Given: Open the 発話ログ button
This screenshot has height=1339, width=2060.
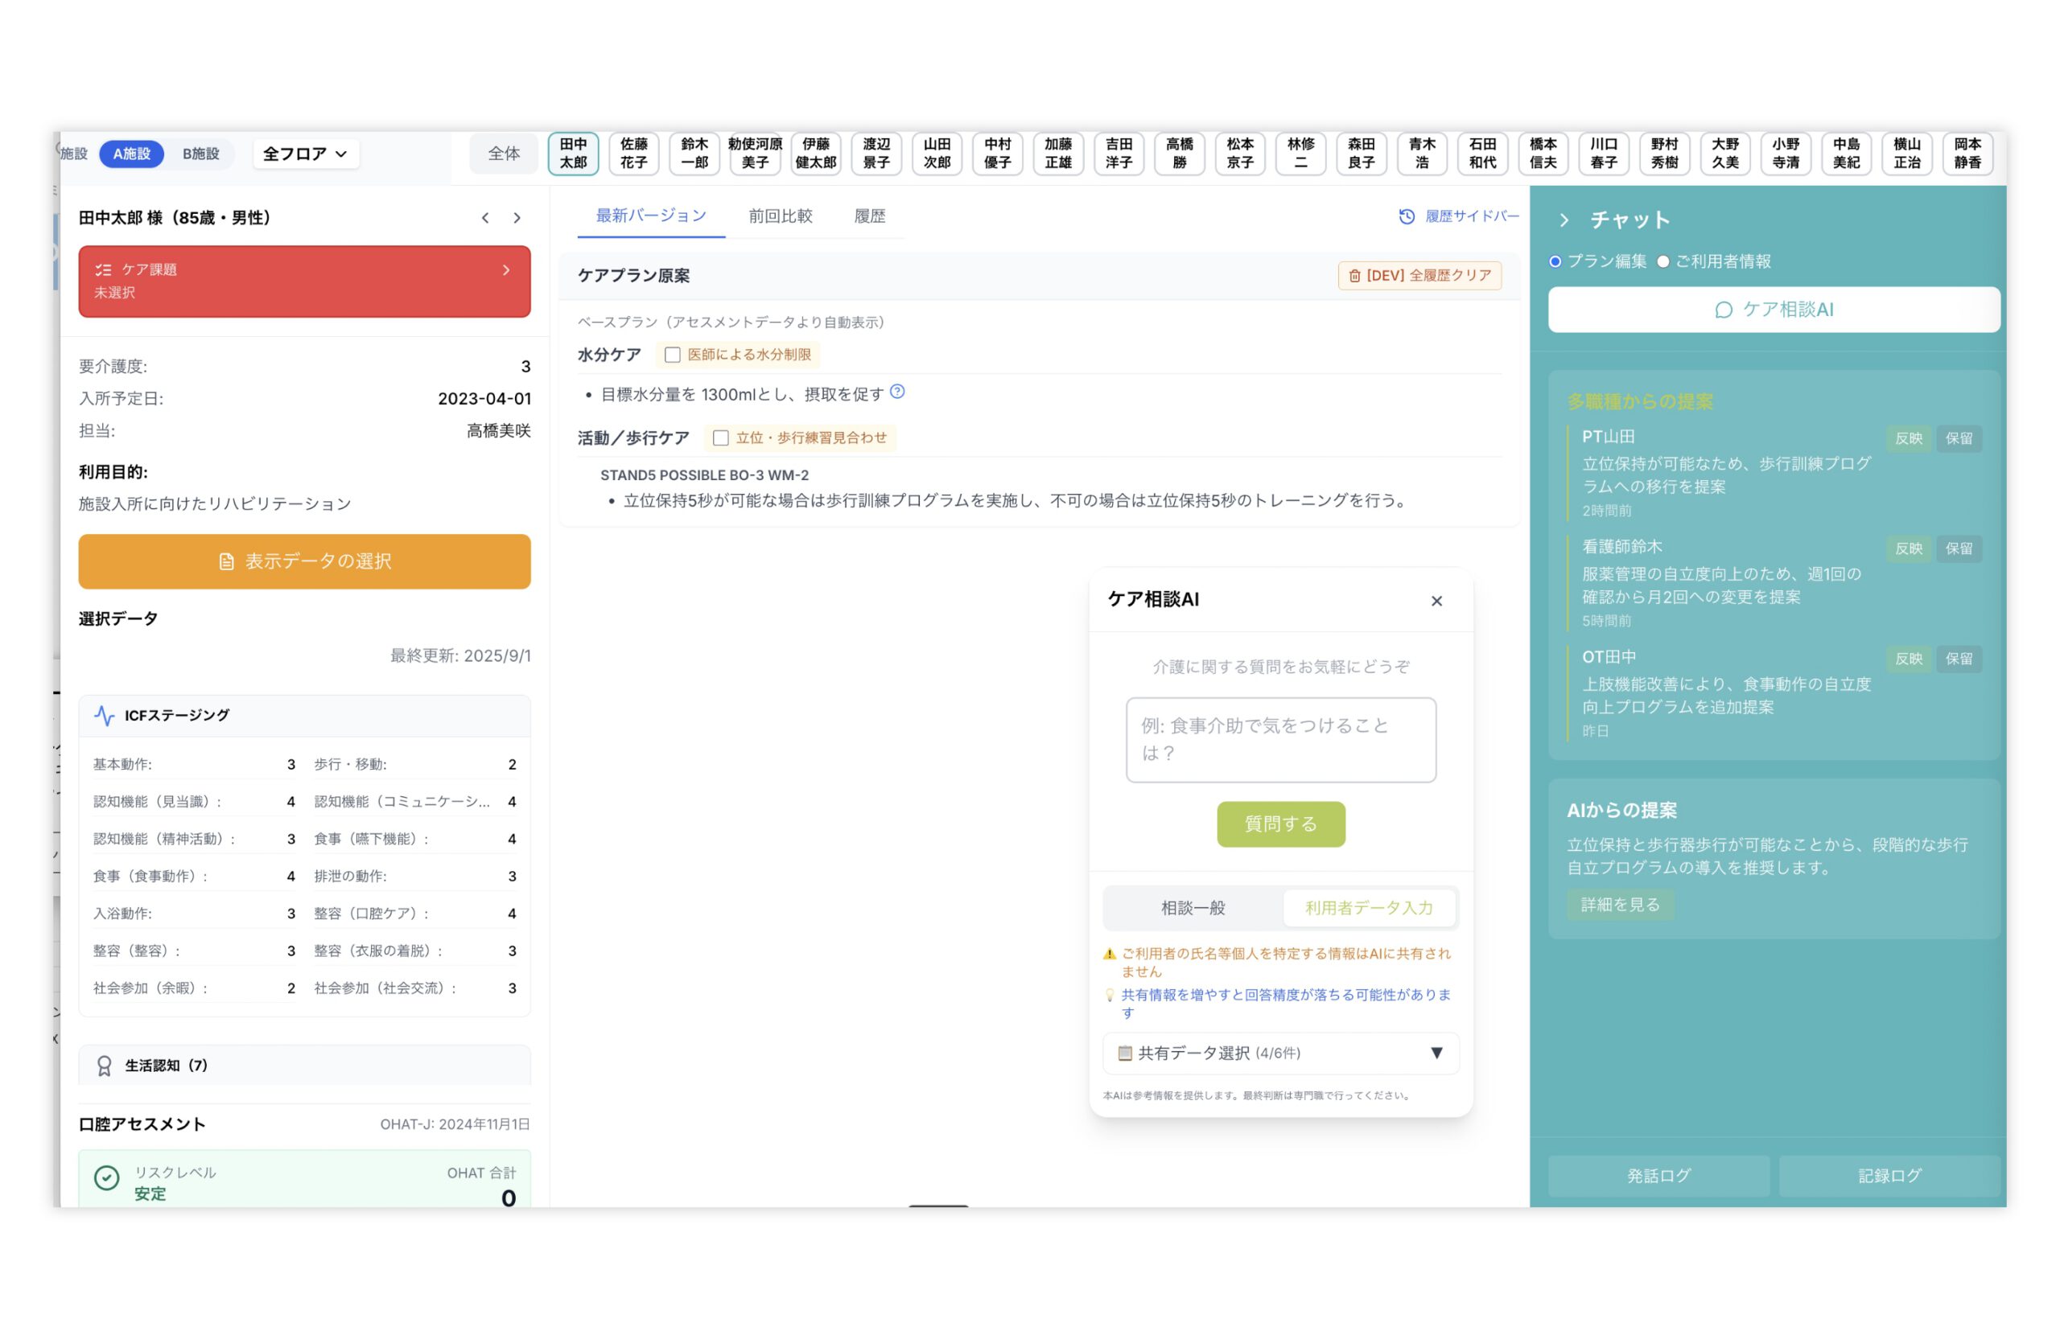Looking at the screenshot, I should pyautogui.click(x=1658, y=1177).
